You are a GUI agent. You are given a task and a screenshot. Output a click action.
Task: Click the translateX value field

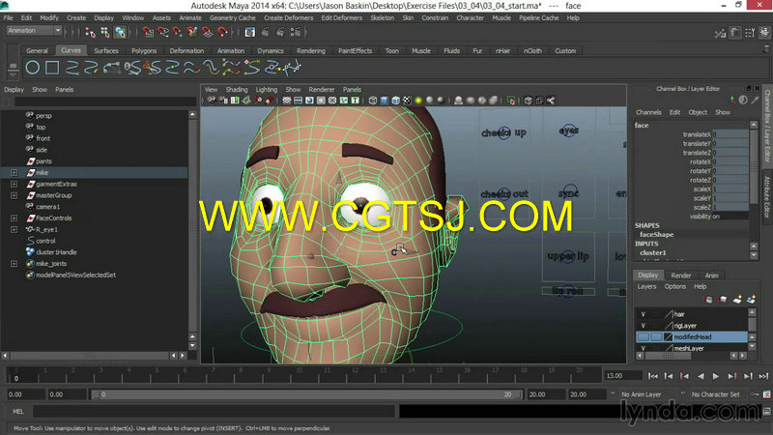pyautogui.click(x=730, y=134)
